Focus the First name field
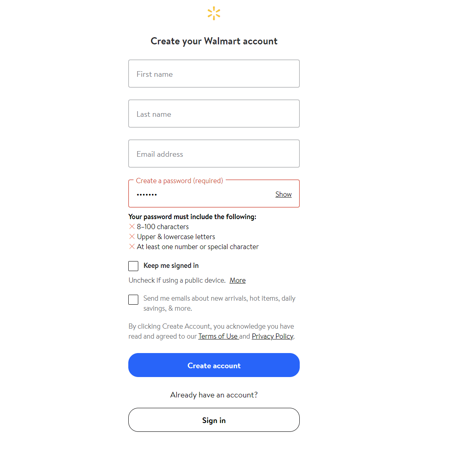 pyautogui.click(x=214, y=74)
